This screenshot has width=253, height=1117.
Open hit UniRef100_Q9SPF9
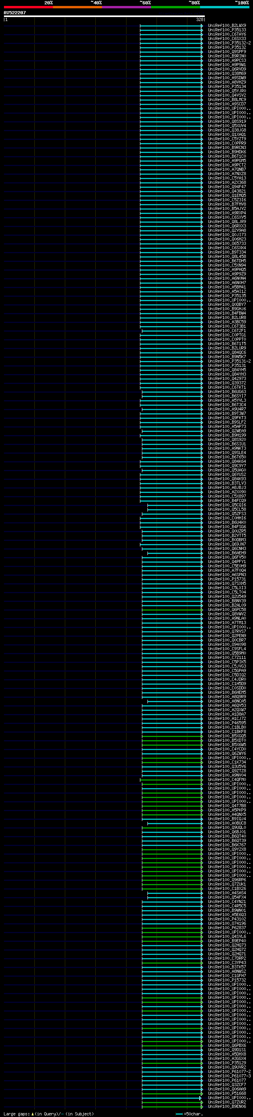pos(227,52)
